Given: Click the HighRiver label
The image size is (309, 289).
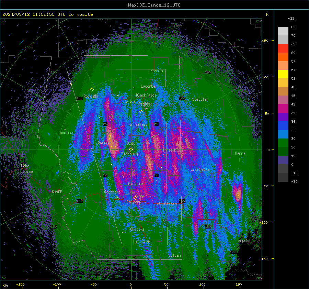Looking at the screenshot, I should coord(142,241).
